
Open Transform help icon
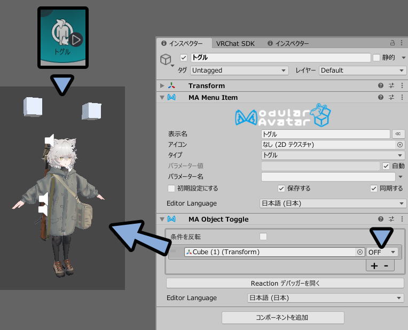pos(381,85)
